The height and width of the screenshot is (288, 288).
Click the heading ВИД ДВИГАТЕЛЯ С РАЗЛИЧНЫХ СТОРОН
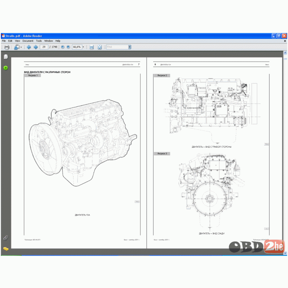(x=47, y=72)
